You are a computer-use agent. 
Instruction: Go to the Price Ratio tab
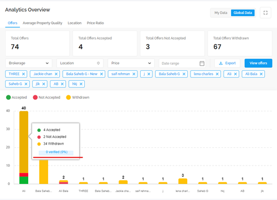tap(95, 23)
